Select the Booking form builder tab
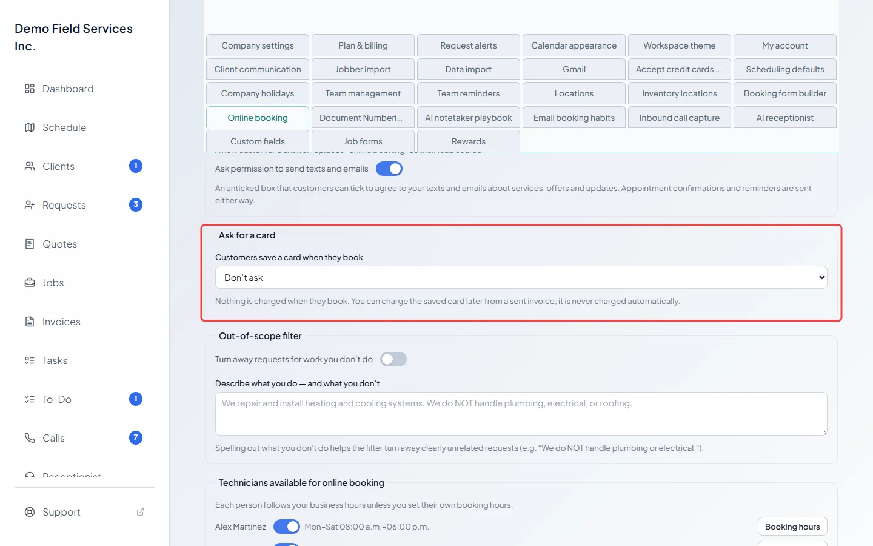This screenshot has width=873, height=546. click(x=785, y=93)
